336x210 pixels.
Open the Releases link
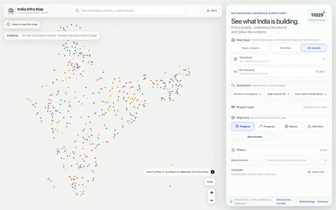323,202
